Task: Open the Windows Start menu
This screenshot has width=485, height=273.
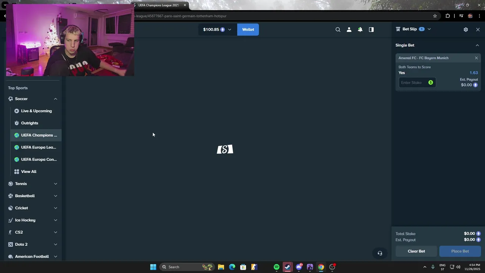Action: [153, 267]
